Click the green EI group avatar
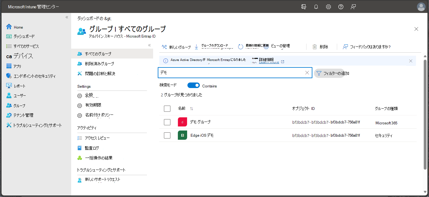 [x=182, y=135]
